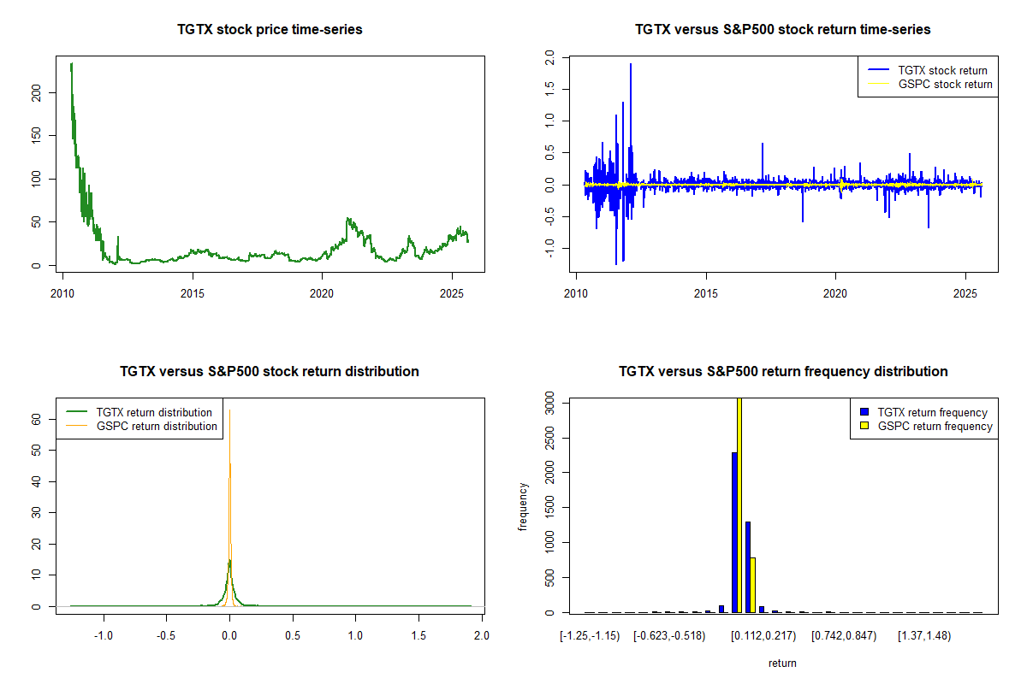
Task: Click the 'frequency' y-axis label of the histogram
Action: coord(523,506)
